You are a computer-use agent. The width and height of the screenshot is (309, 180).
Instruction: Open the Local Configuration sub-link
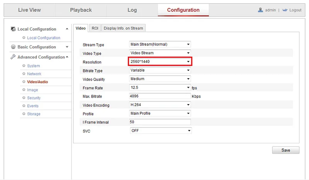click(x=44, y=38)
